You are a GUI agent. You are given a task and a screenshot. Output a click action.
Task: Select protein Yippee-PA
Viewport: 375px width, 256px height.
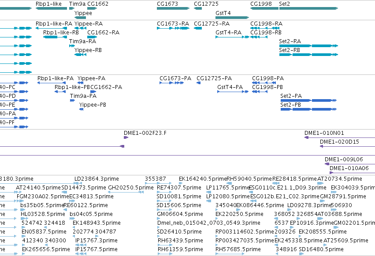(80, 83)
